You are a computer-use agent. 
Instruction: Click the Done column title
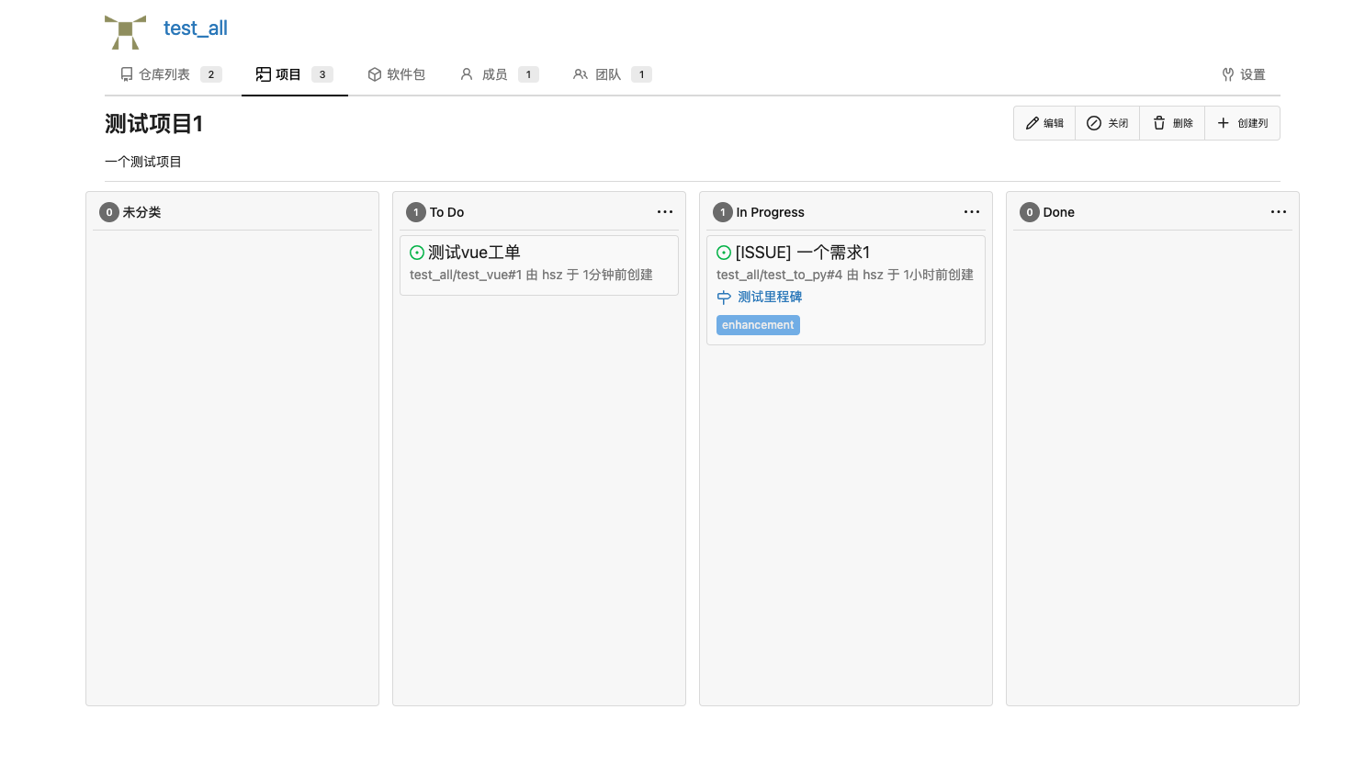1058,212
